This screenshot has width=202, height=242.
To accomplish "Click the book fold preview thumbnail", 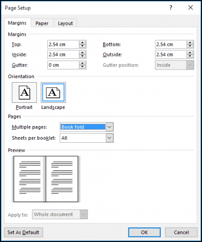I will point(46,179).
